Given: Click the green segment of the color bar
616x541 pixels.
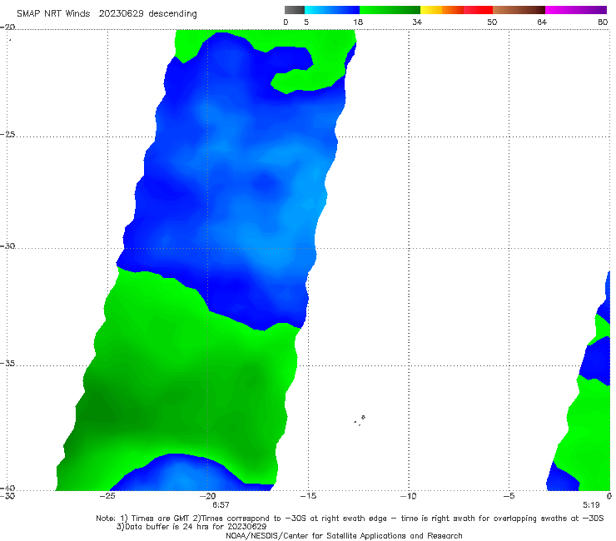Looking at the screenshot, I should 390,10.
